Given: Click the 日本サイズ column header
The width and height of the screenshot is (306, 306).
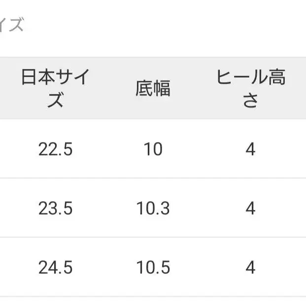Looking at the screenshot, I should 55,89.
